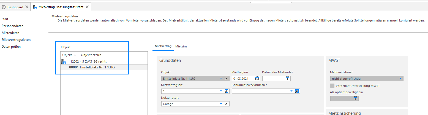
Task: Open the Personendaten wizard step
Action: coord(12,26)
